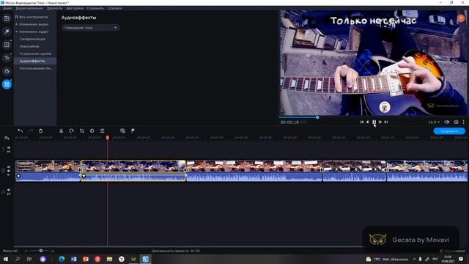This screenshot has width=469, height=264.
Task: Click audio effect star on first clip
Action: (x=18, y=176)
